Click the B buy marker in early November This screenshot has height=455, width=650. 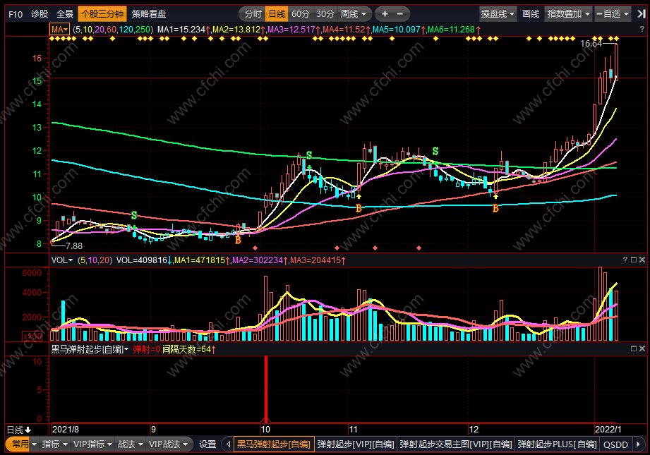click(359, 208)
